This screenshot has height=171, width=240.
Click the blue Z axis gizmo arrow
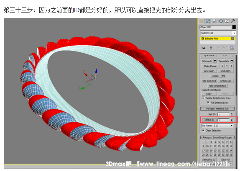[x=96, y=71]
